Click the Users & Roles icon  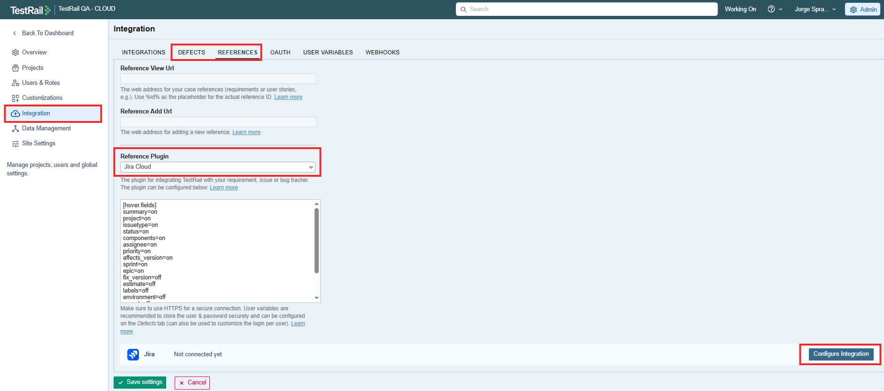coord(15,83)
